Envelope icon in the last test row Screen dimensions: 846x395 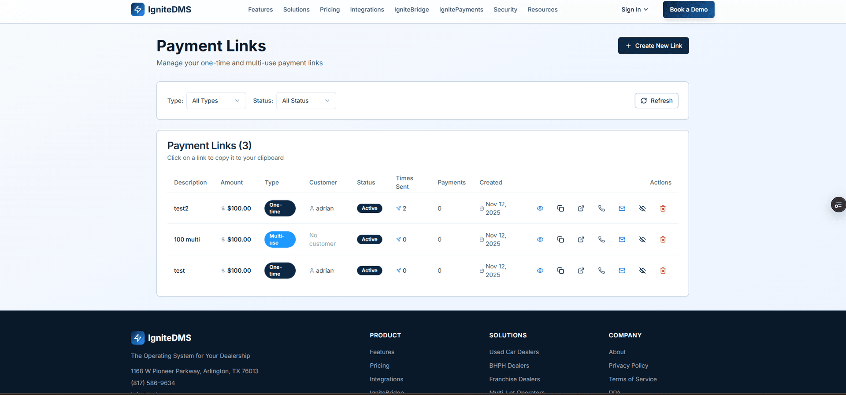point(622,271)
